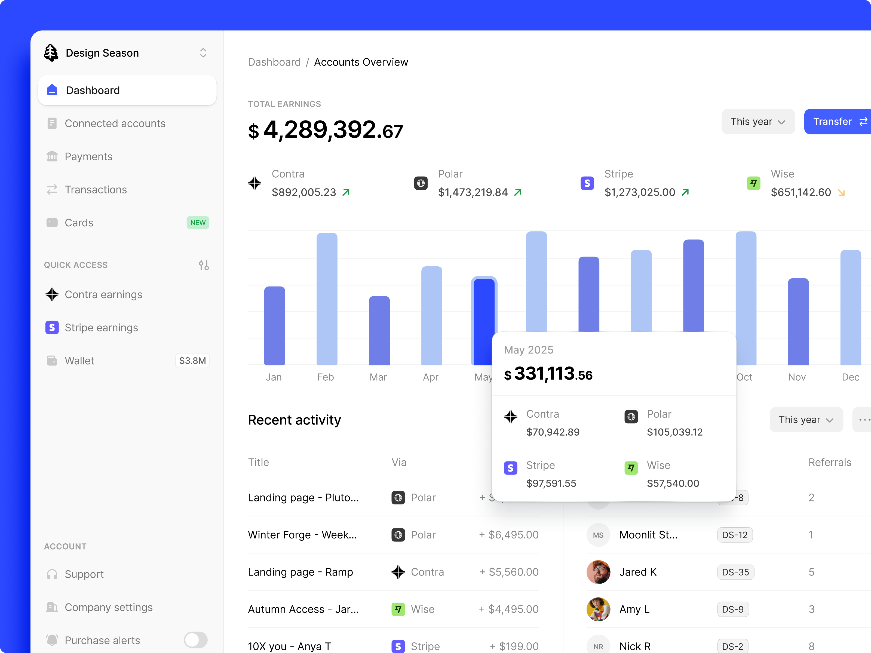Viewport: 871px width, 653px height.
Task: Click the Dashboard home icon
Action: pyautogui.click(x=52, y=90)
